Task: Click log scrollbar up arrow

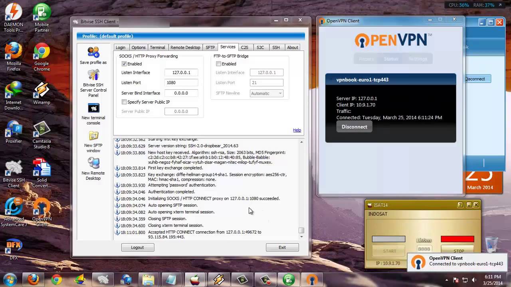Action: [x=301, y=142]
